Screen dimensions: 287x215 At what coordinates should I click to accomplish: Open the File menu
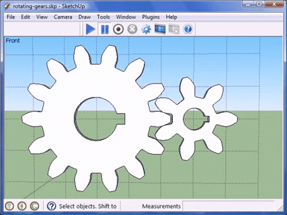point(11,17)
